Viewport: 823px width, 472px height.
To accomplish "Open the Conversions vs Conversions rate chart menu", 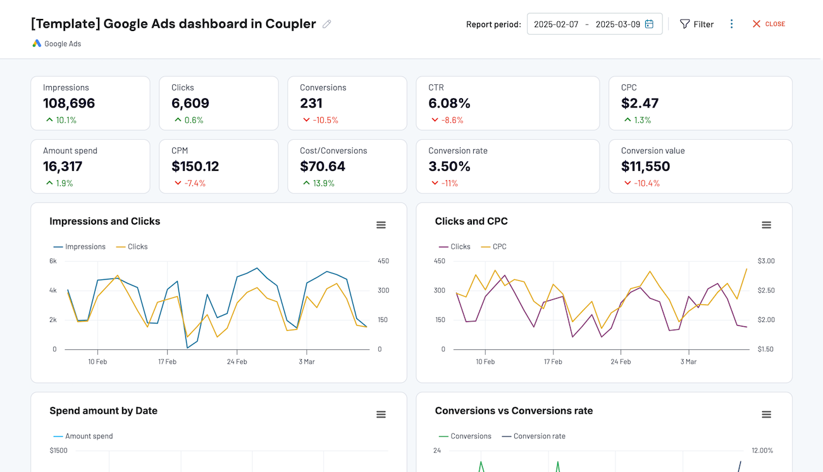I will [x=766, y=414].
